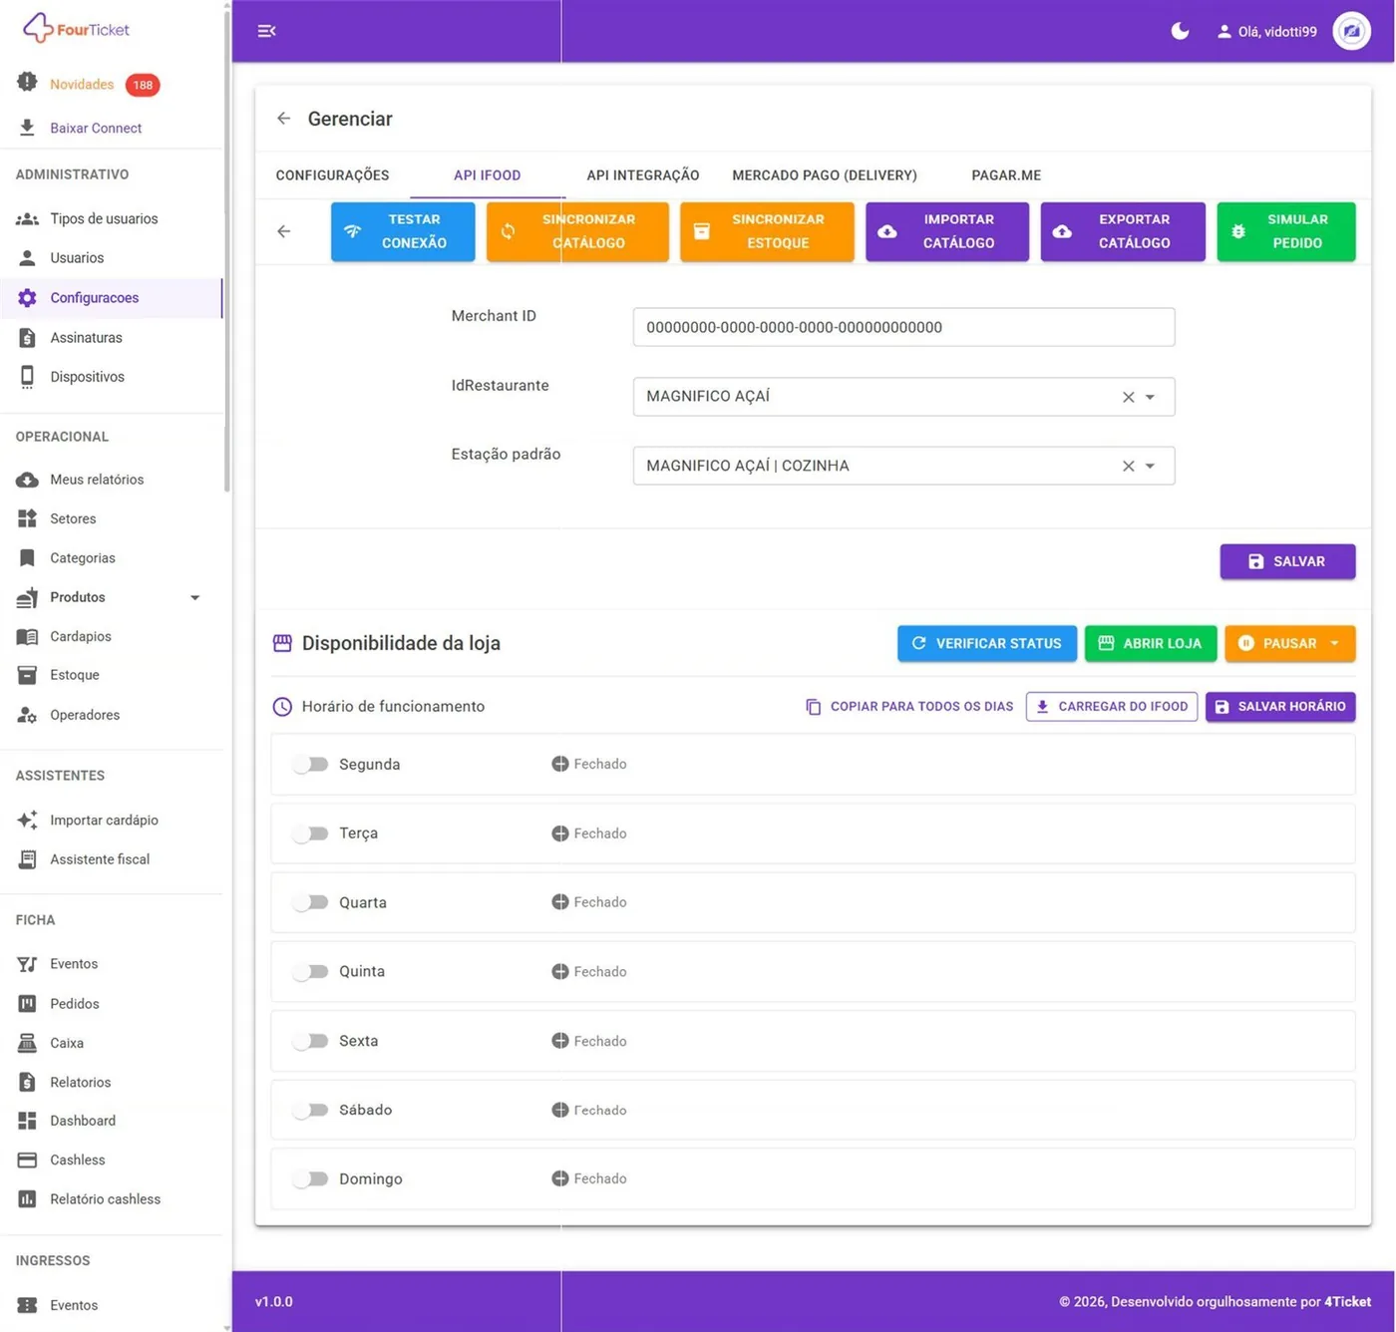1396x1332 pixels.
Task: Toggle Segunda opening switch
Action: coord(310,764)
